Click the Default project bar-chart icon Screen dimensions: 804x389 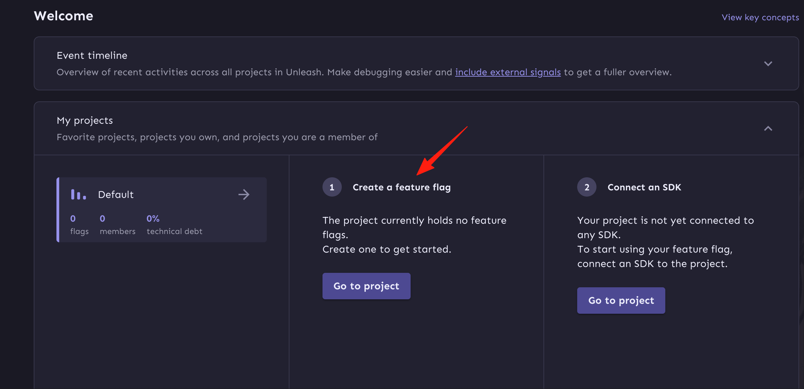pos(78,194)
